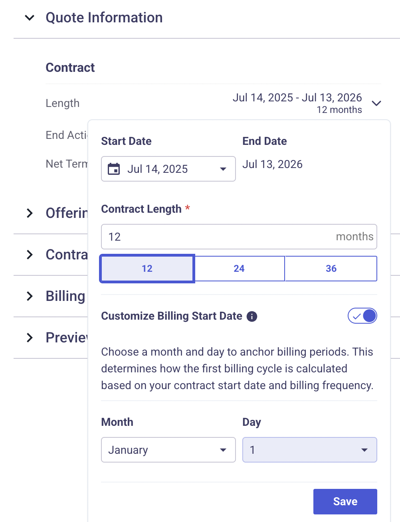Open the Day dropdown showing 1
The height and width of the screenshot is (522, 400).
[x=310, y=450]
